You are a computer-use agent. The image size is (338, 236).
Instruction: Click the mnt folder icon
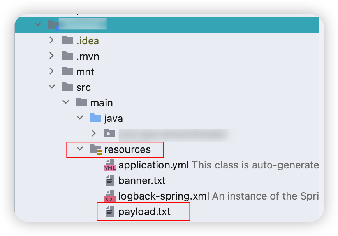click(68, 71)
